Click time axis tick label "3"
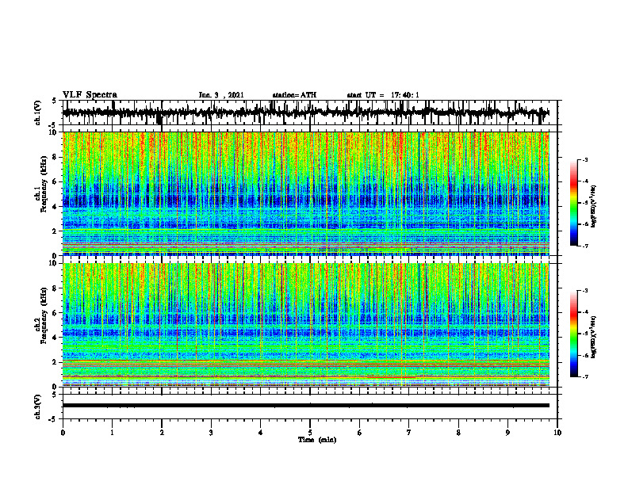This screenshot has width=628, height=485. click(x=211, y=433)
